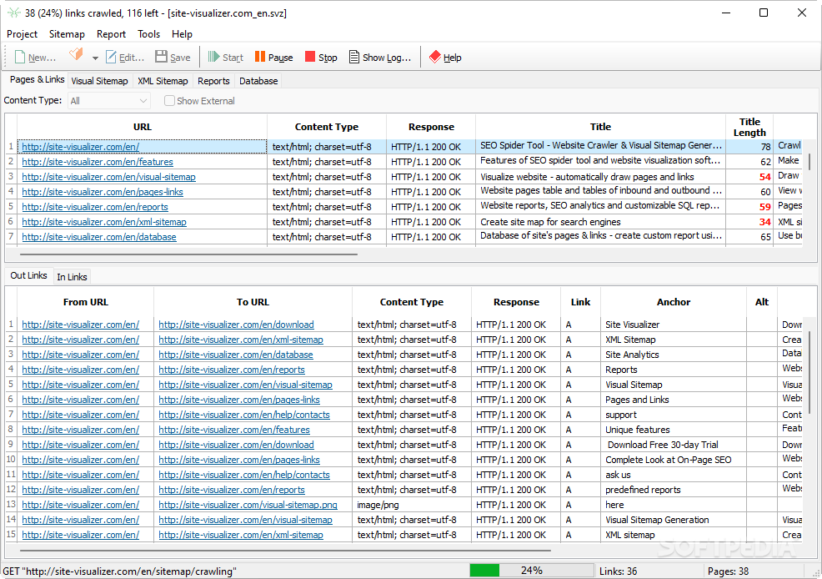The height and width of the screenshot is (579, 822).
Task: Open the Tools menu
Action: tap(149, 34)
